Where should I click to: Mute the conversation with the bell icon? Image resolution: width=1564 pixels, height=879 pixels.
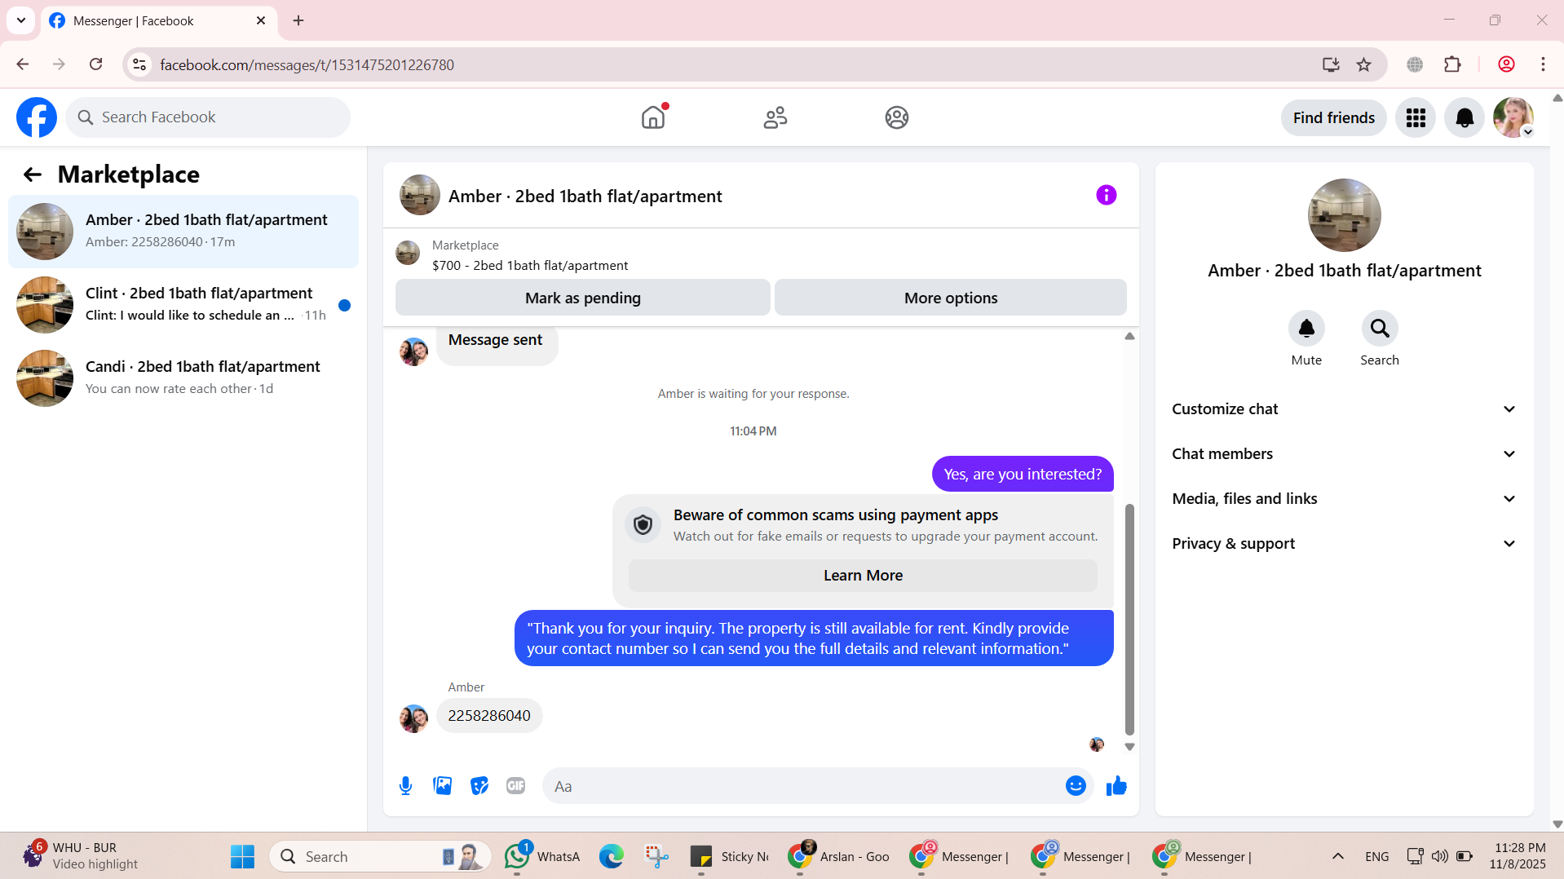1306,329
